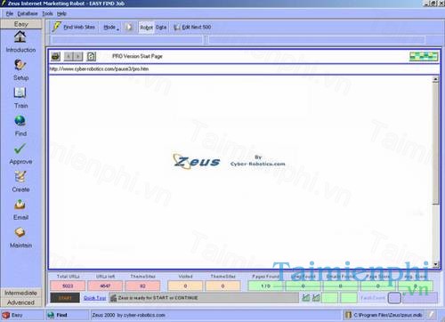Screen dimensions: 445x322
Task: Click the URL address field
Action: tap(244, 69)
